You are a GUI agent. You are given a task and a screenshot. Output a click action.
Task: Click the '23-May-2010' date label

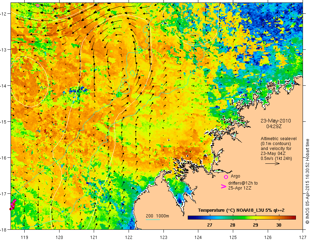[276, 121]
